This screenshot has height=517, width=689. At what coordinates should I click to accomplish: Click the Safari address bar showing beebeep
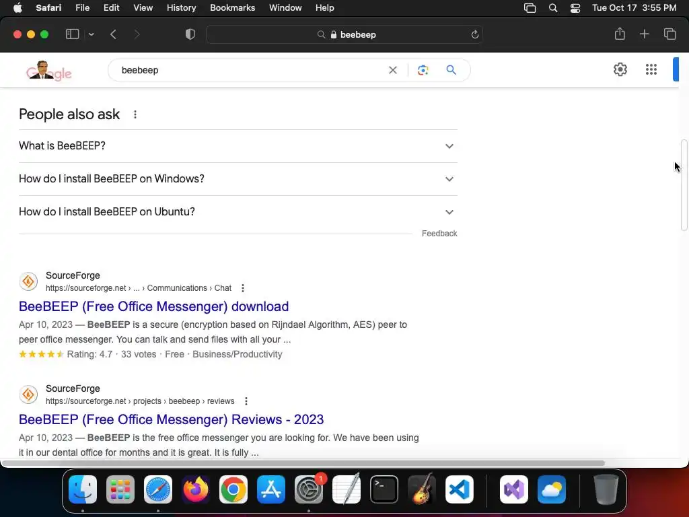click(344, 34)
